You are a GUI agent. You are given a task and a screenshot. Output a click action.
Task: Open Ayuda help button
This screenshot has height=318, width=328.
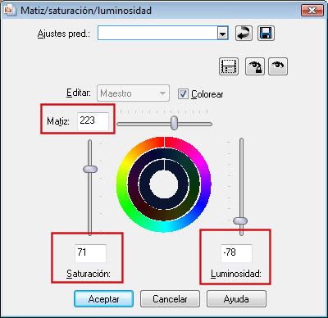(236, 299)
